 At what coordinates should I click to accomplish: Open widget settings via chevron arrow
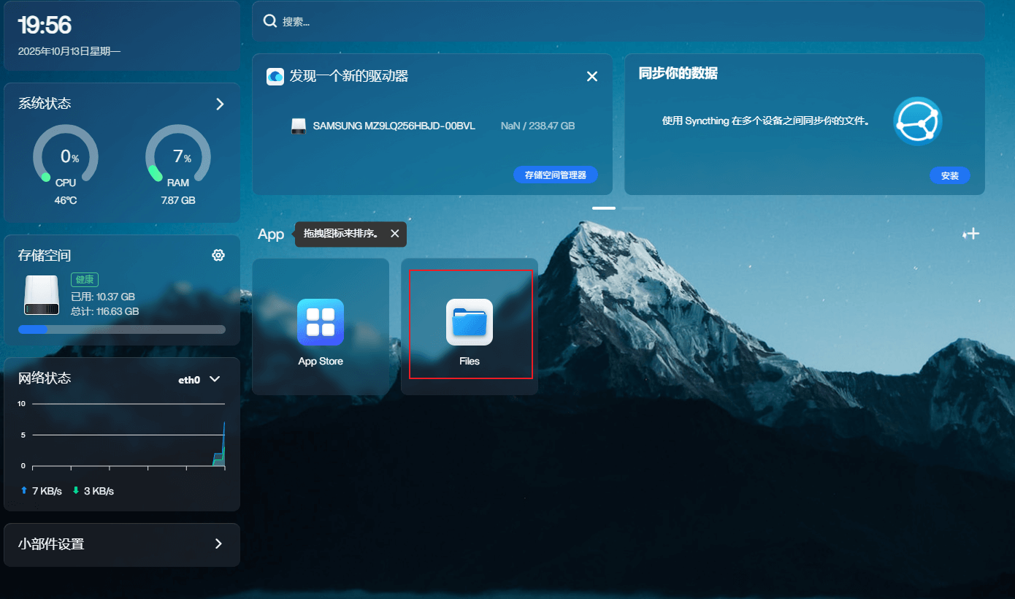pyautogui.click(x=218, y=544)
